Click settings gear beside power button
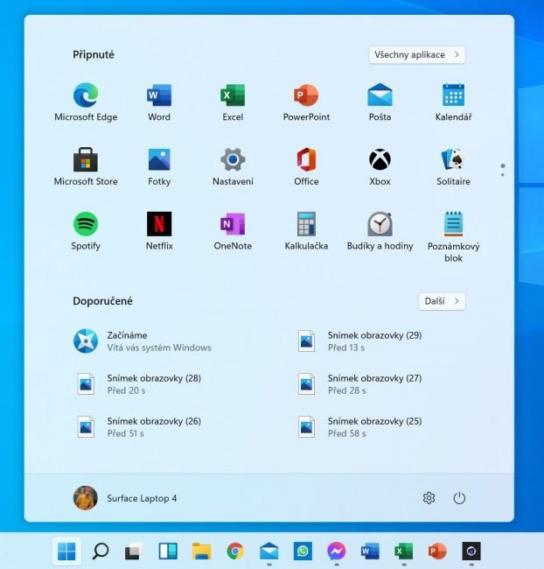This screenshot has height=569, width=544. [429, 498]
